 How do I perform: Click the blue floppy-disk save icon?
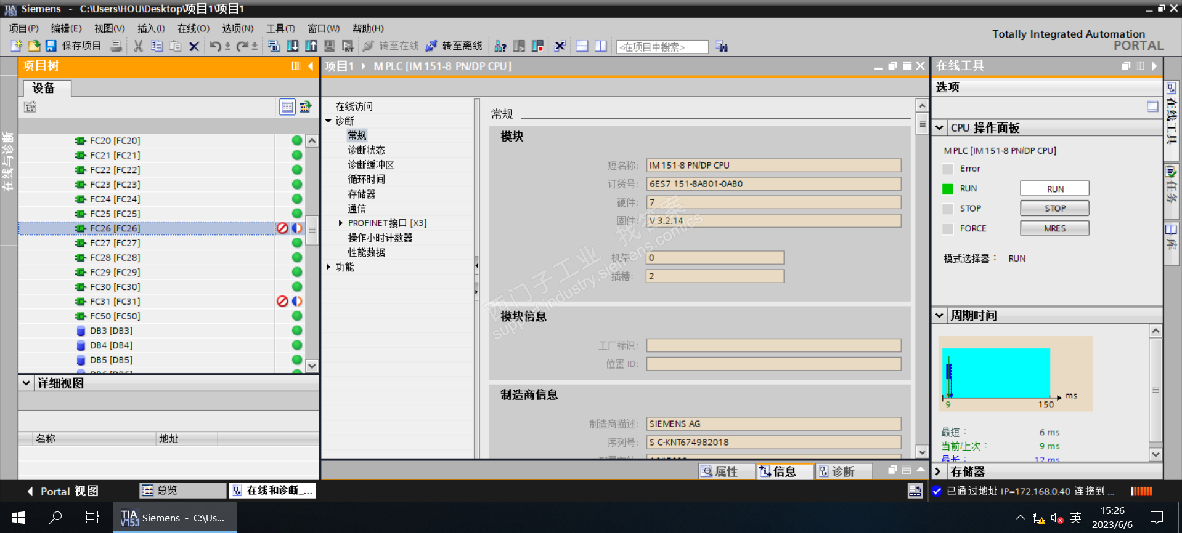[x=51, y=46]
